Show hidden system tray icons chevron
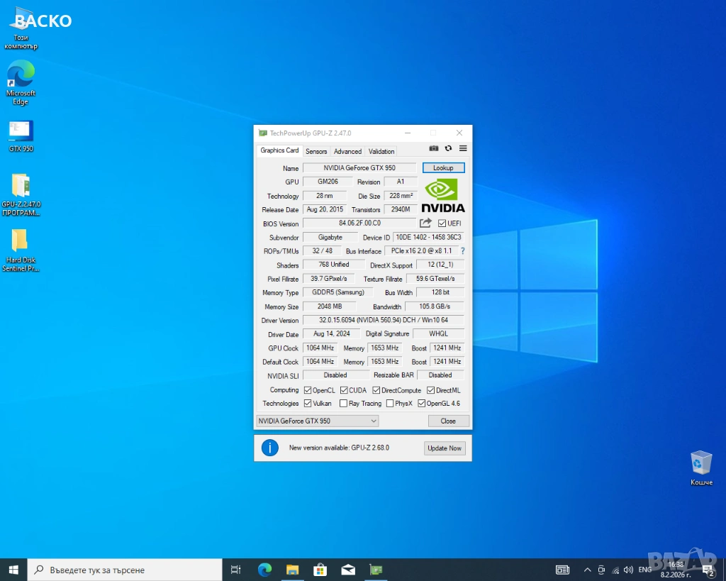Screen dimensions: 726x581 [587, 570]
